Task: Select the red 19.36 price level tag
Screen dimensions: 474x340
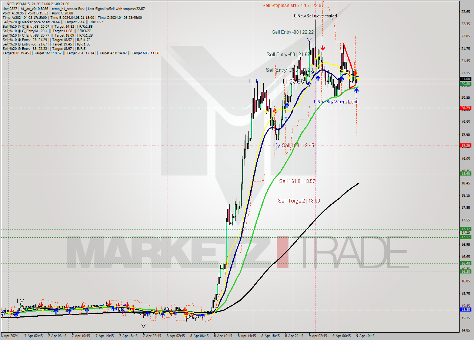Action: (x=465, y=146)
